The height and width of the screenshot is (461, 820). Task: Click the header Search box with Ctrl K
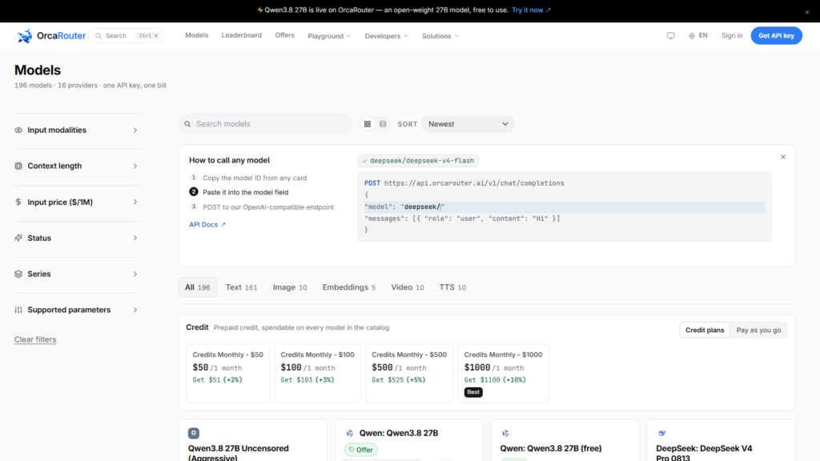[x=127, y=35]
